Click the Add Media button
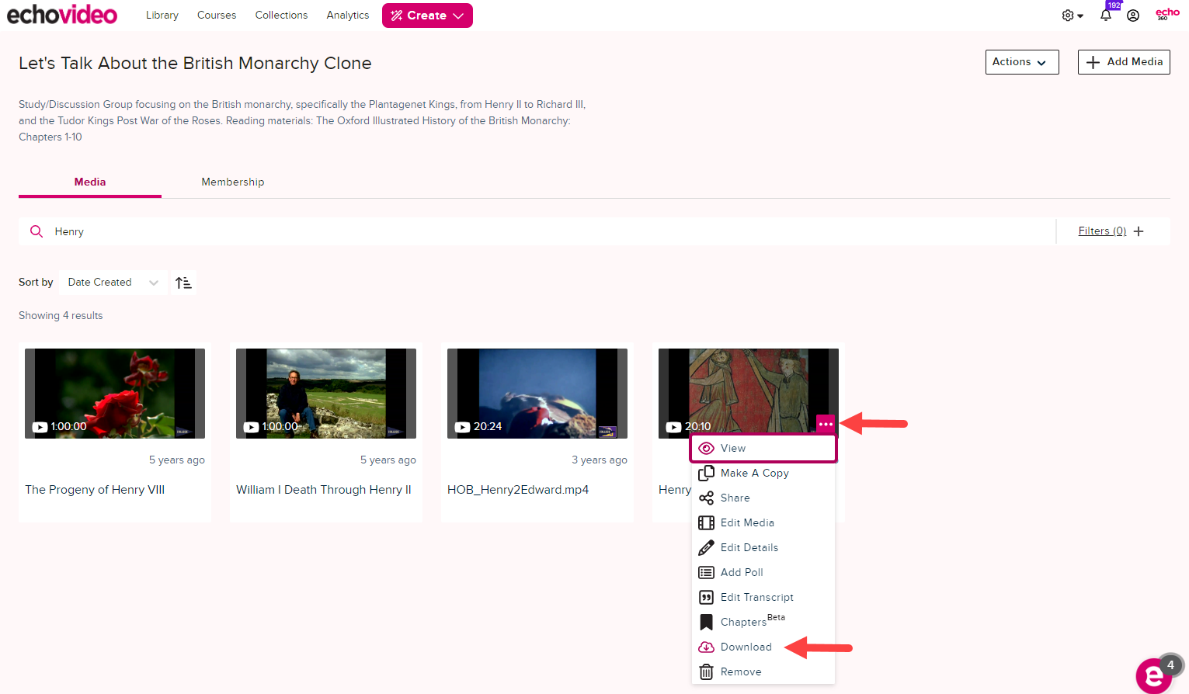Image resolution: width=1189 pixels, height=694 pixels. tap(1124, 62)
